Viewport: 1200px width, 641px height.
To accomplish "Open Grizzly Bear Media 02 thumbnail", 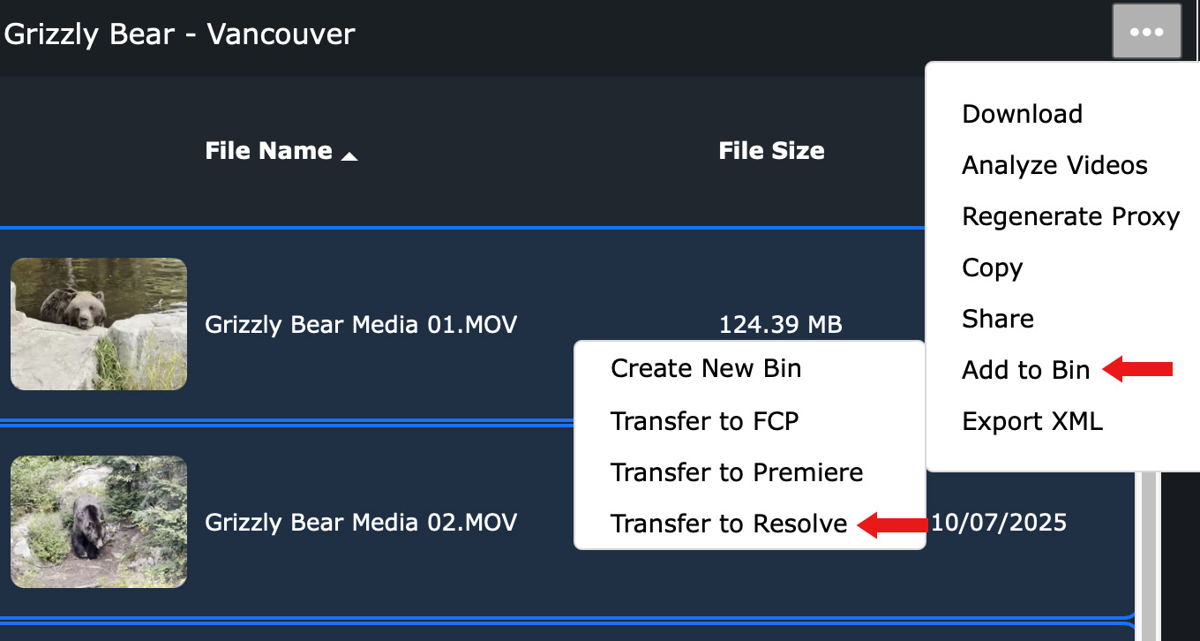I will coord(99,522).
